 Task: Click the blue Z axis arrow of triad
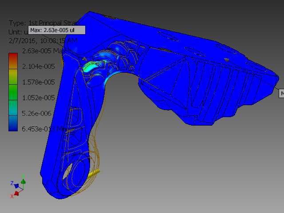coord(16,185)
